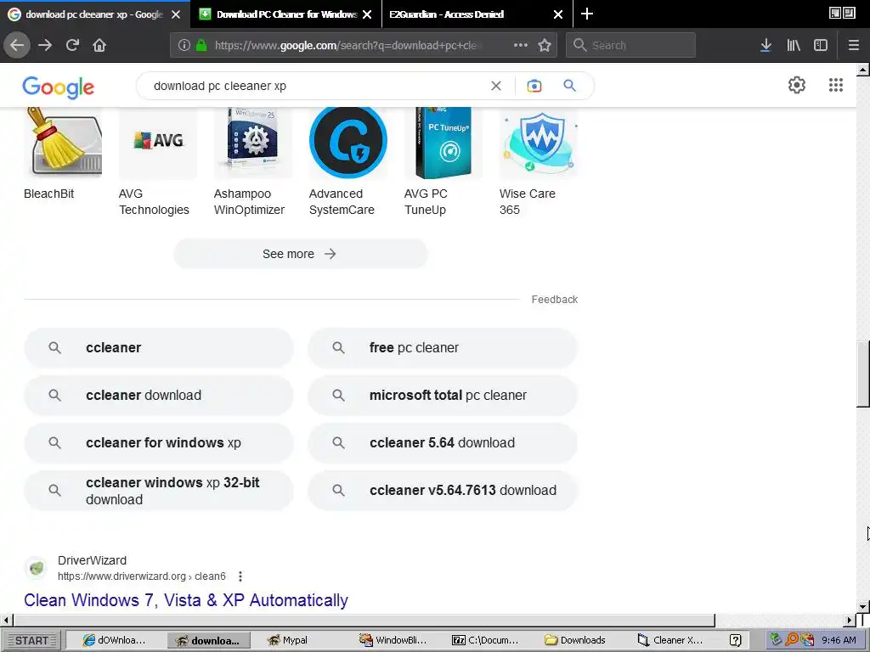The width and height of the screenshot is (870, 652).
Task: Click the browser forward arrow
Action: [45, 46]
